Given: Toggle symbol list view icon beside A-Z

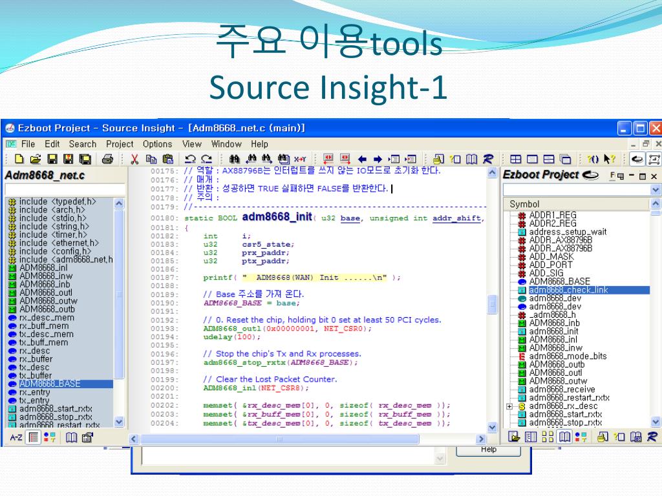Looking at the screenshot, I should tap(33, 437).
